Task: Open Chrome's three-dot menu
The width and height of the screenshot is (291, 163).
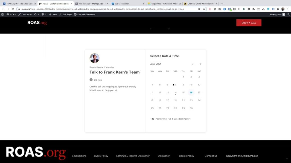Action: 288,9
